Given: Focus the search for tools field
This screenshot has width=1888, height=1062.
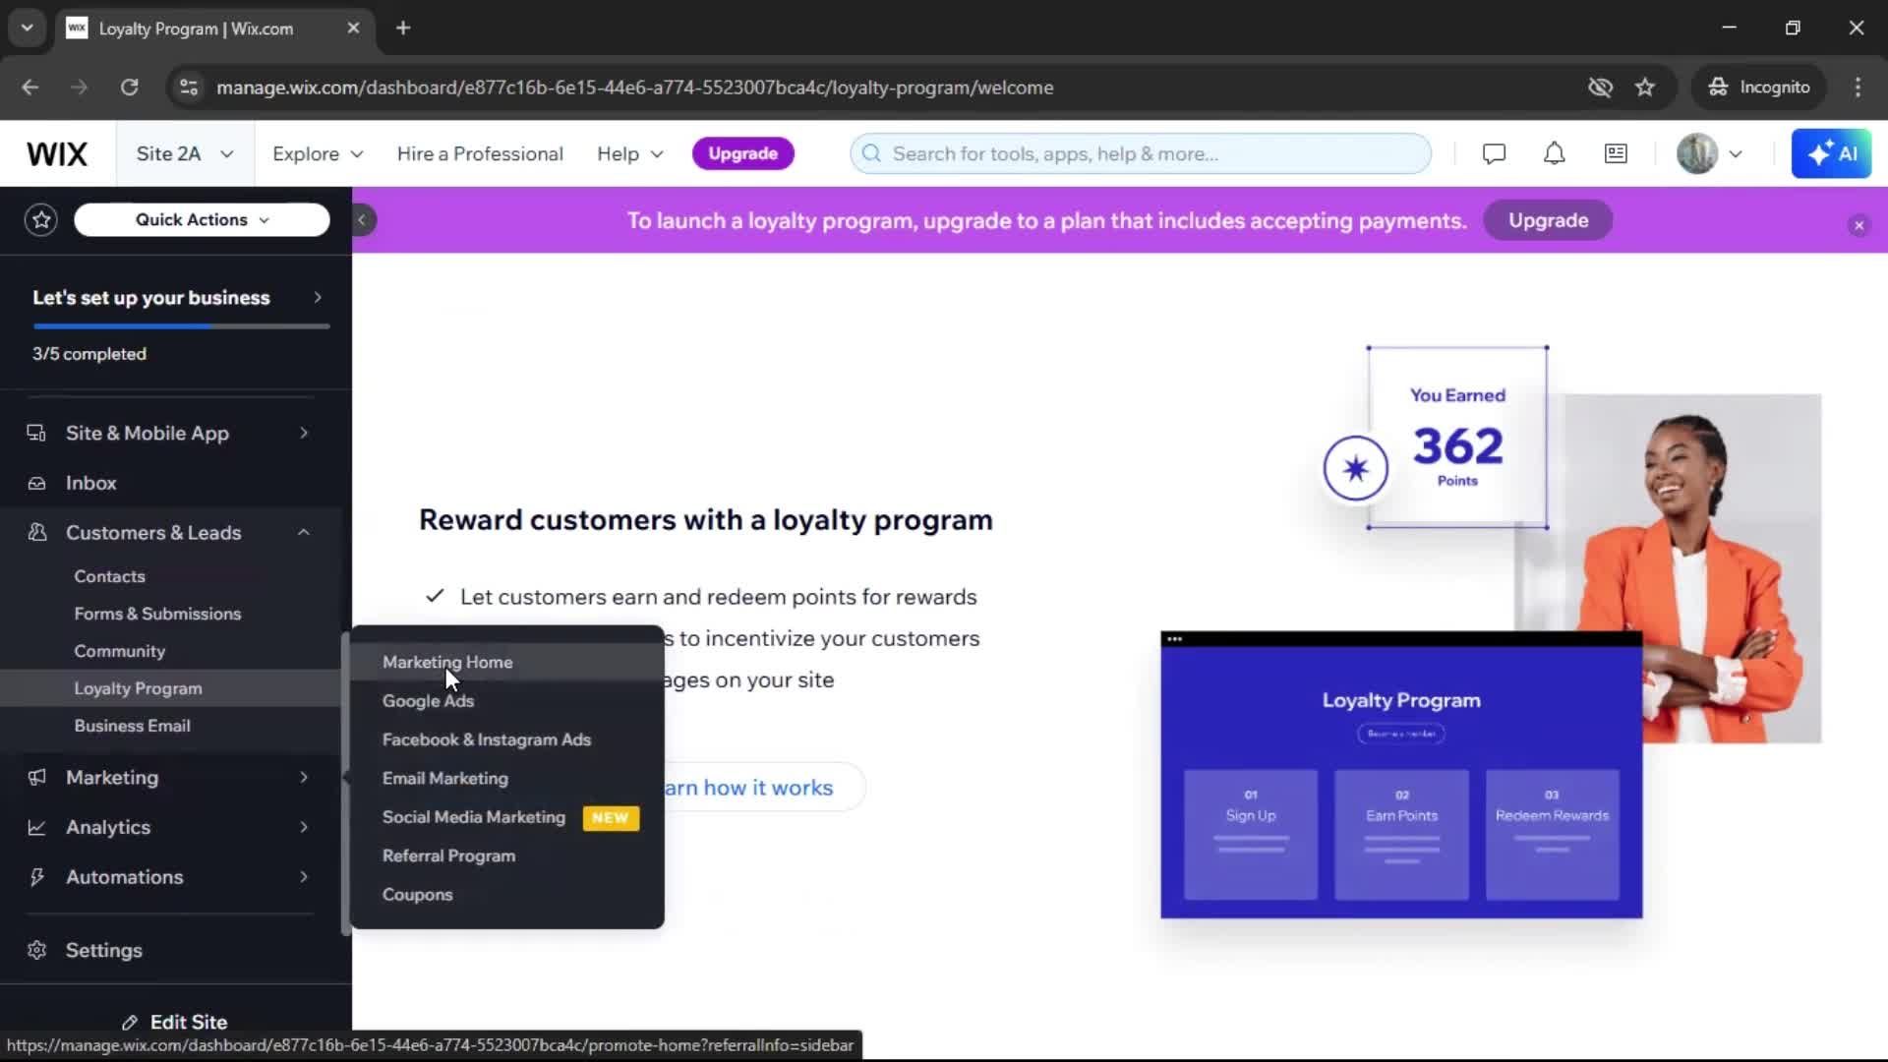Looking at the screenshot, I should click(1141, 154).
